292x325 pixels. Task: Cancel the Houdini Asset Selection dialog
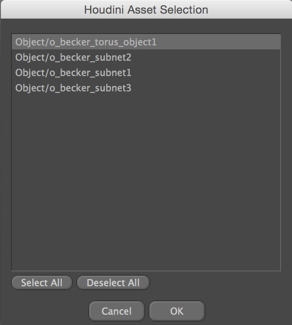click(x=117, y=311)
